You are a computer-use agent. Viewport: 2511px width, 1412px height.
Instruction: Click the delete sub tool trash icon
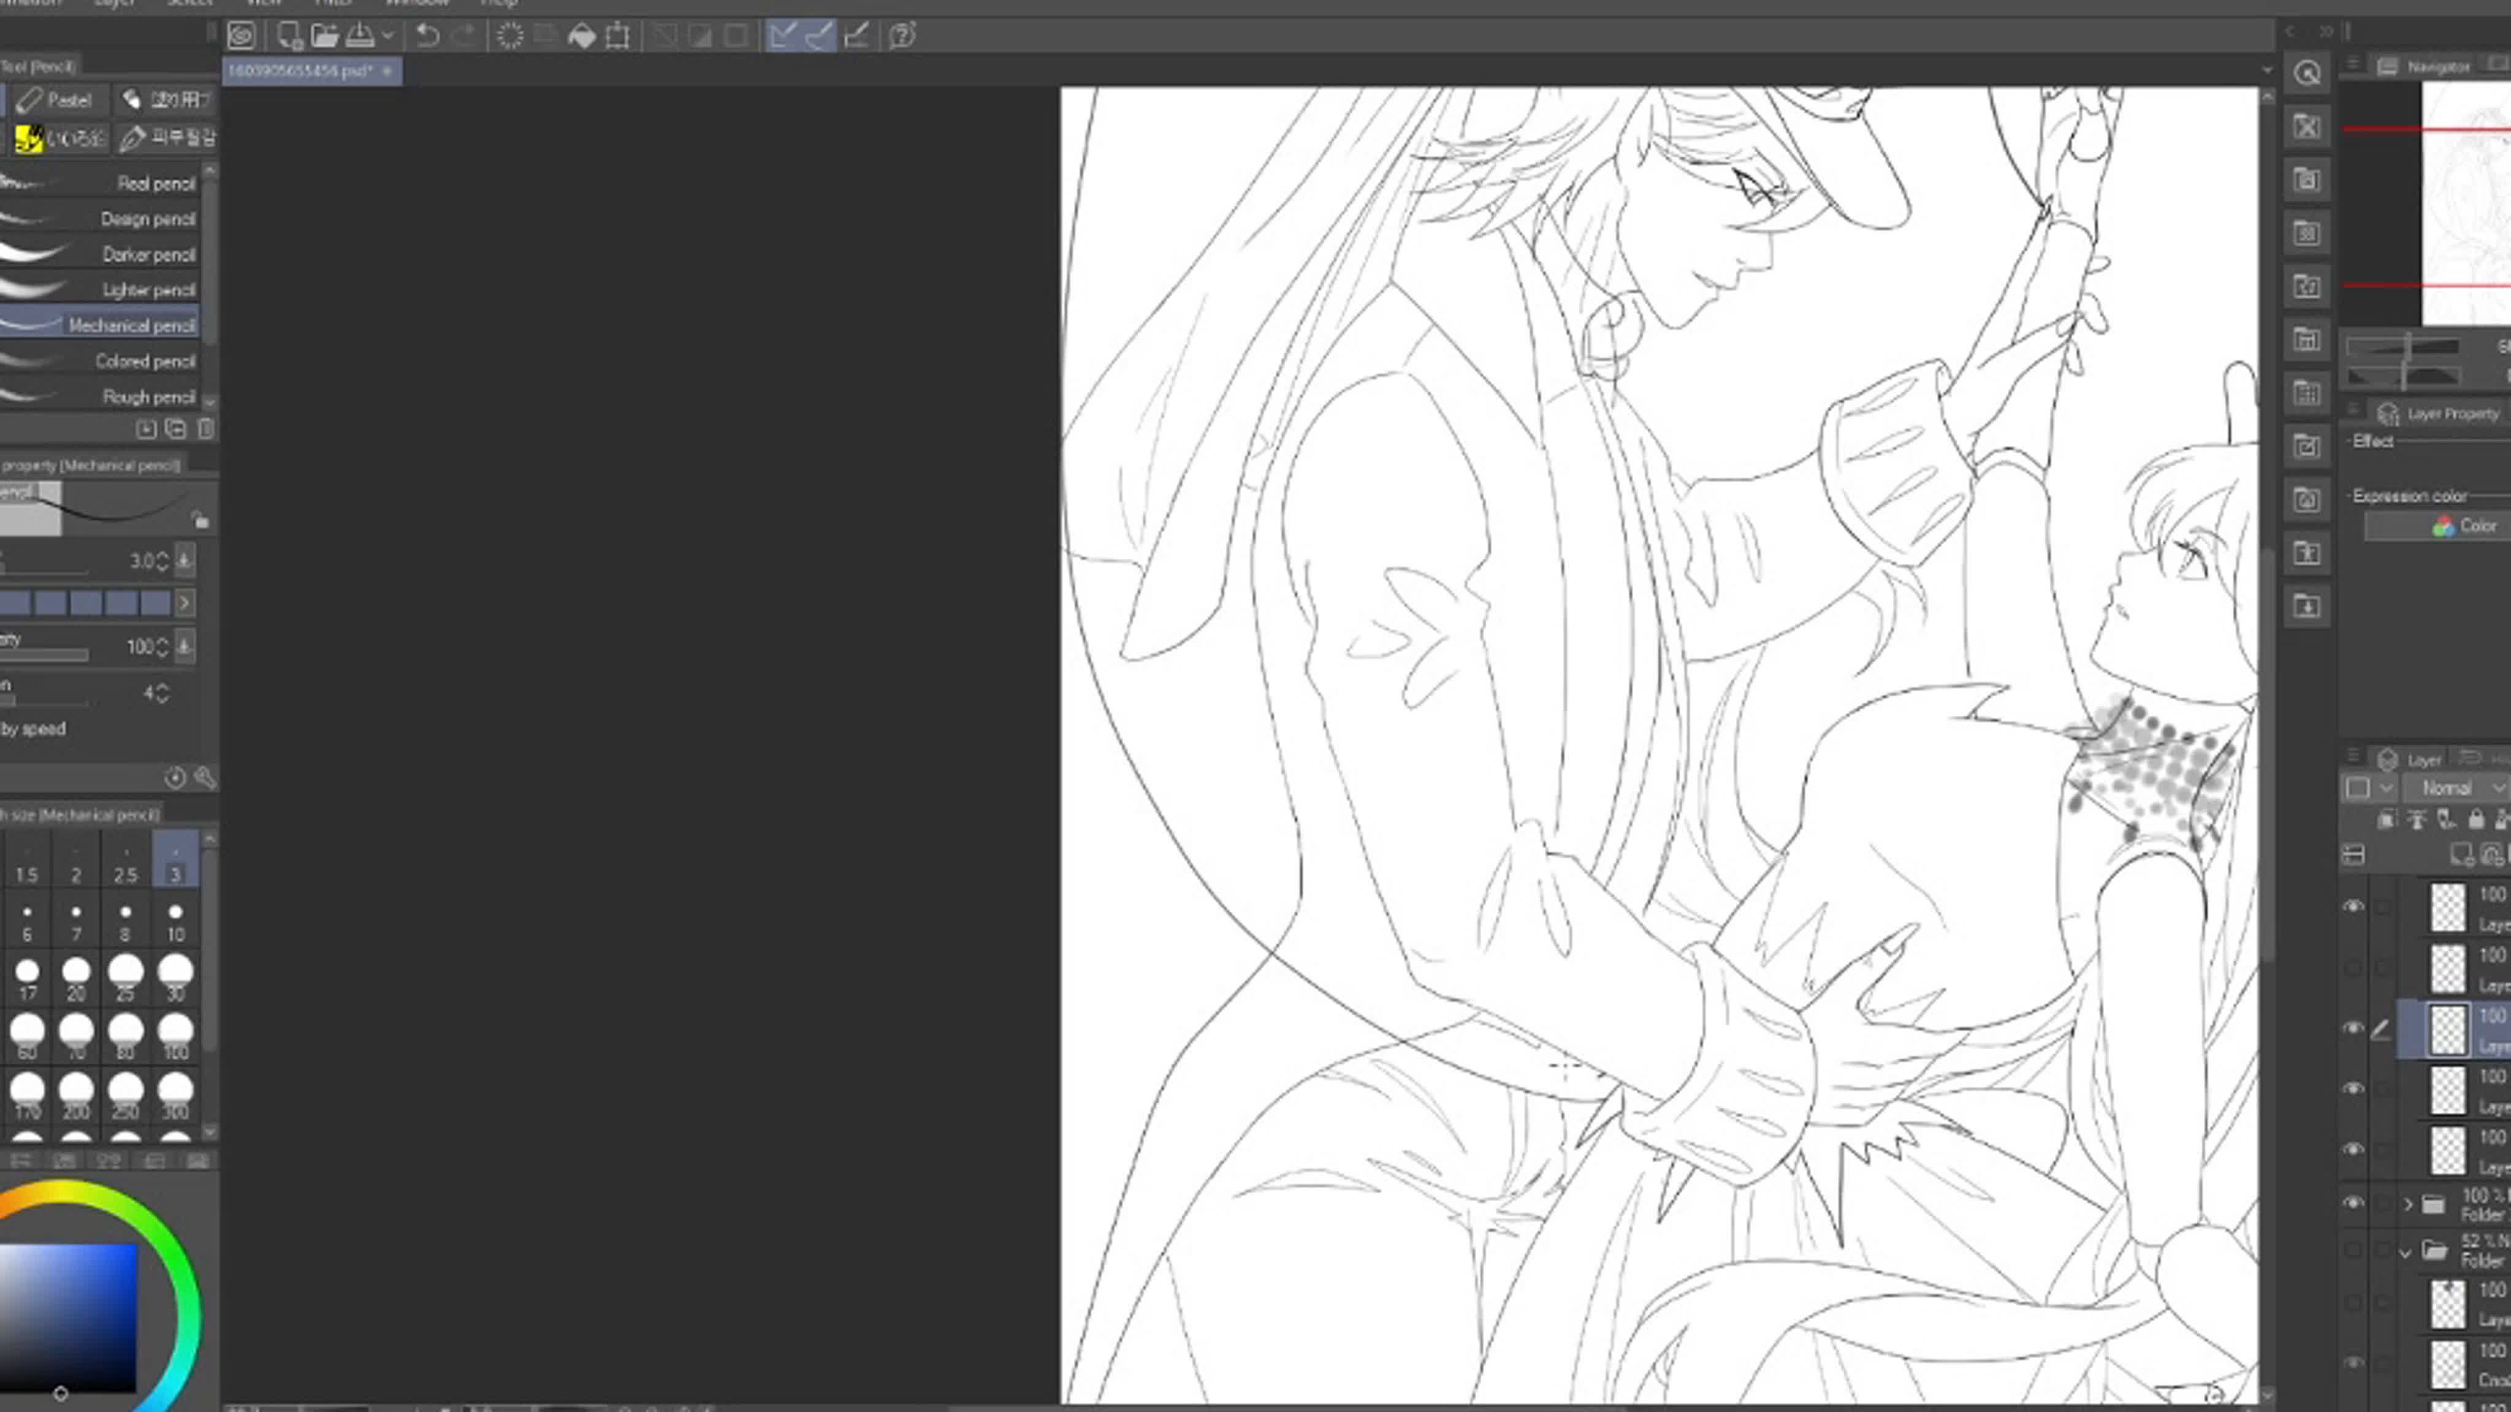206,429
